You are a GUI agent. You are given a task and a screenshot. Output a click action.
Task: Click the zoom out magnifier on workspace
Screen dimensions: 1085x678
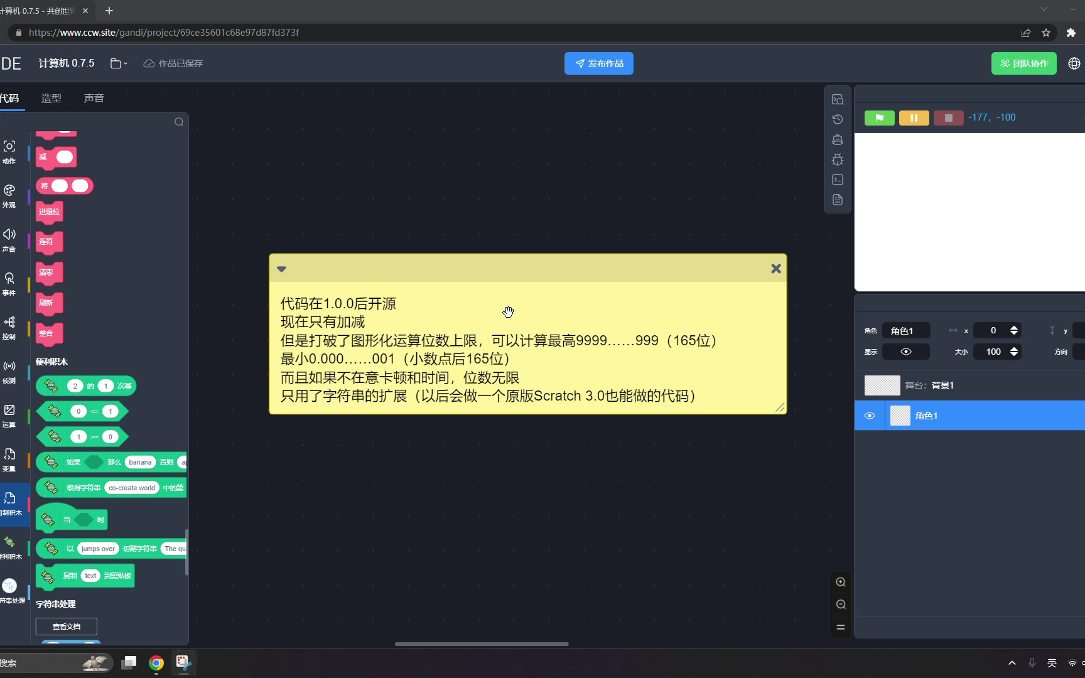841,605
